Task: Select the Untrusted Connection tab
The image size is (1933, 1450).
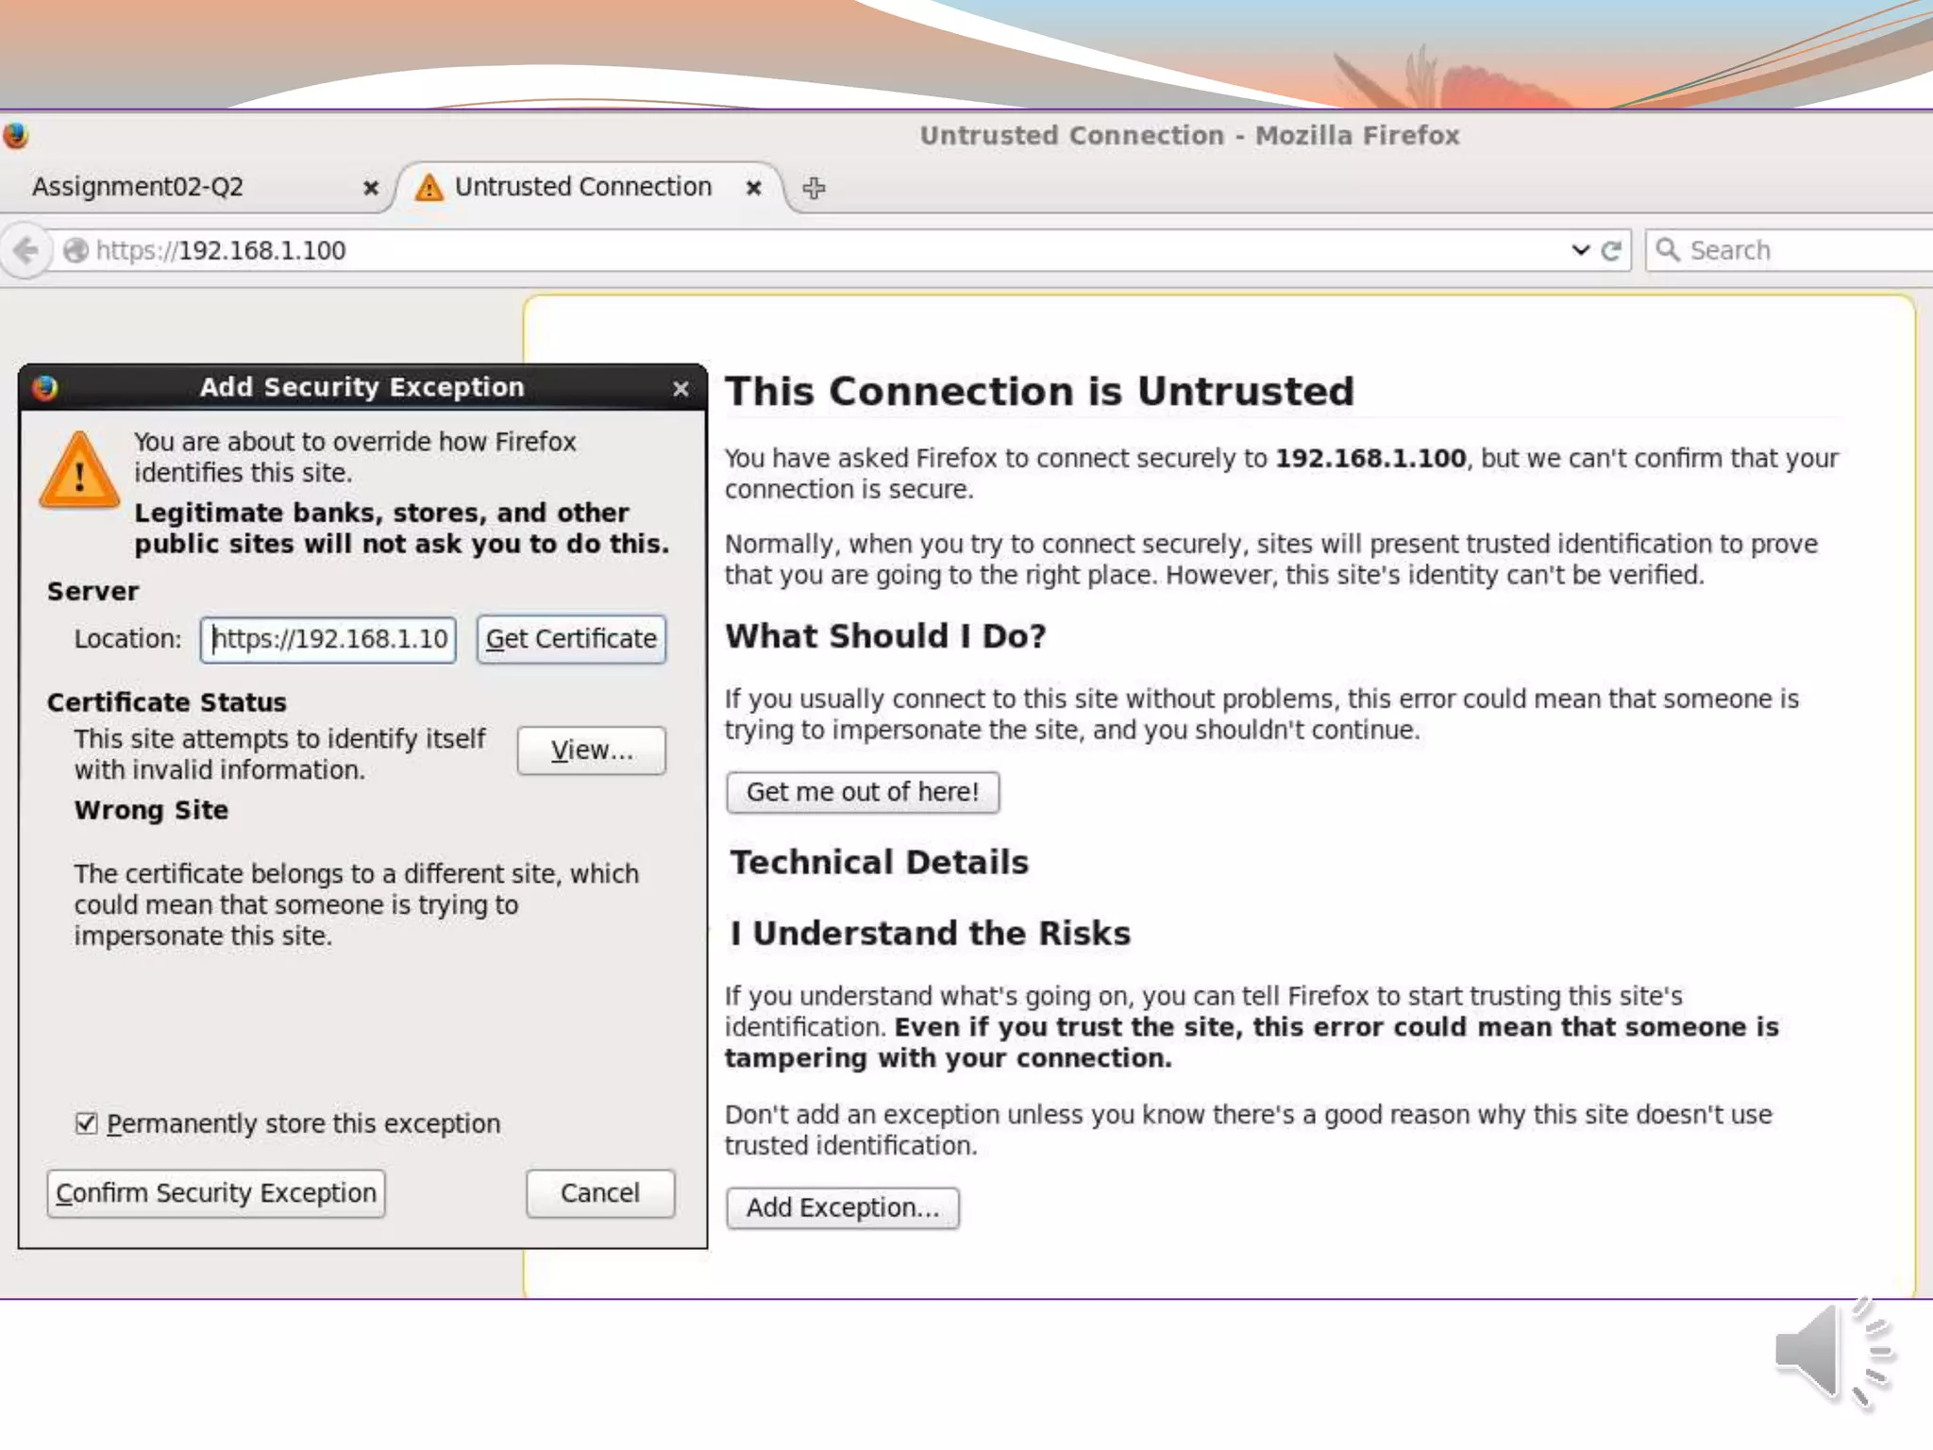Action: pyautogui.click(x=582, y=187)
